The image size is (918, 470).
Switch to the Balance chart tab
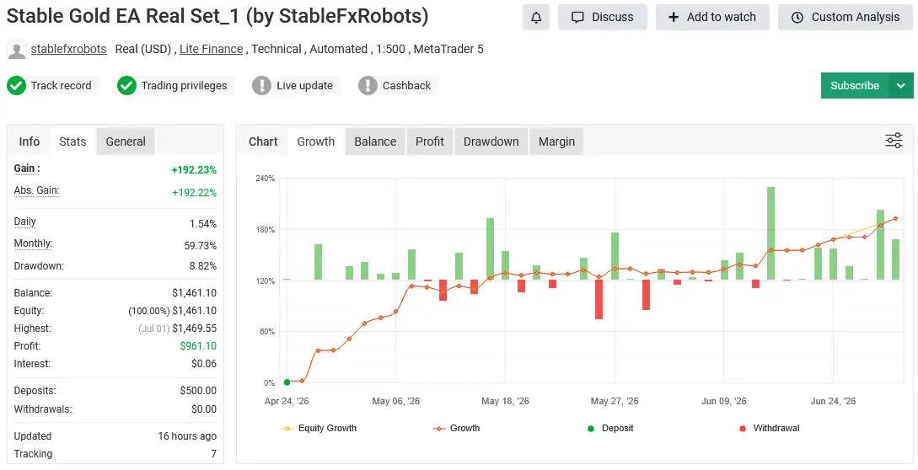click(375, 142)
